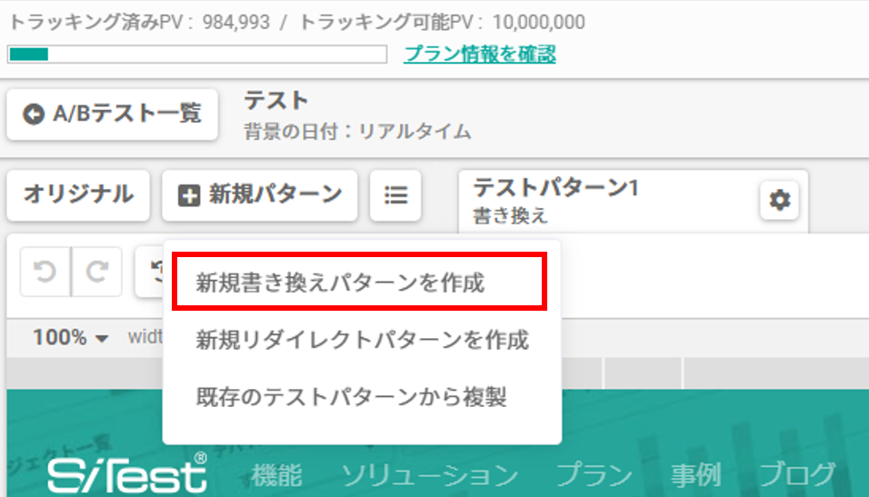The image size is (869, 497).
Task: Open プラン in the site navigation
Action: [x=594, y=475]
